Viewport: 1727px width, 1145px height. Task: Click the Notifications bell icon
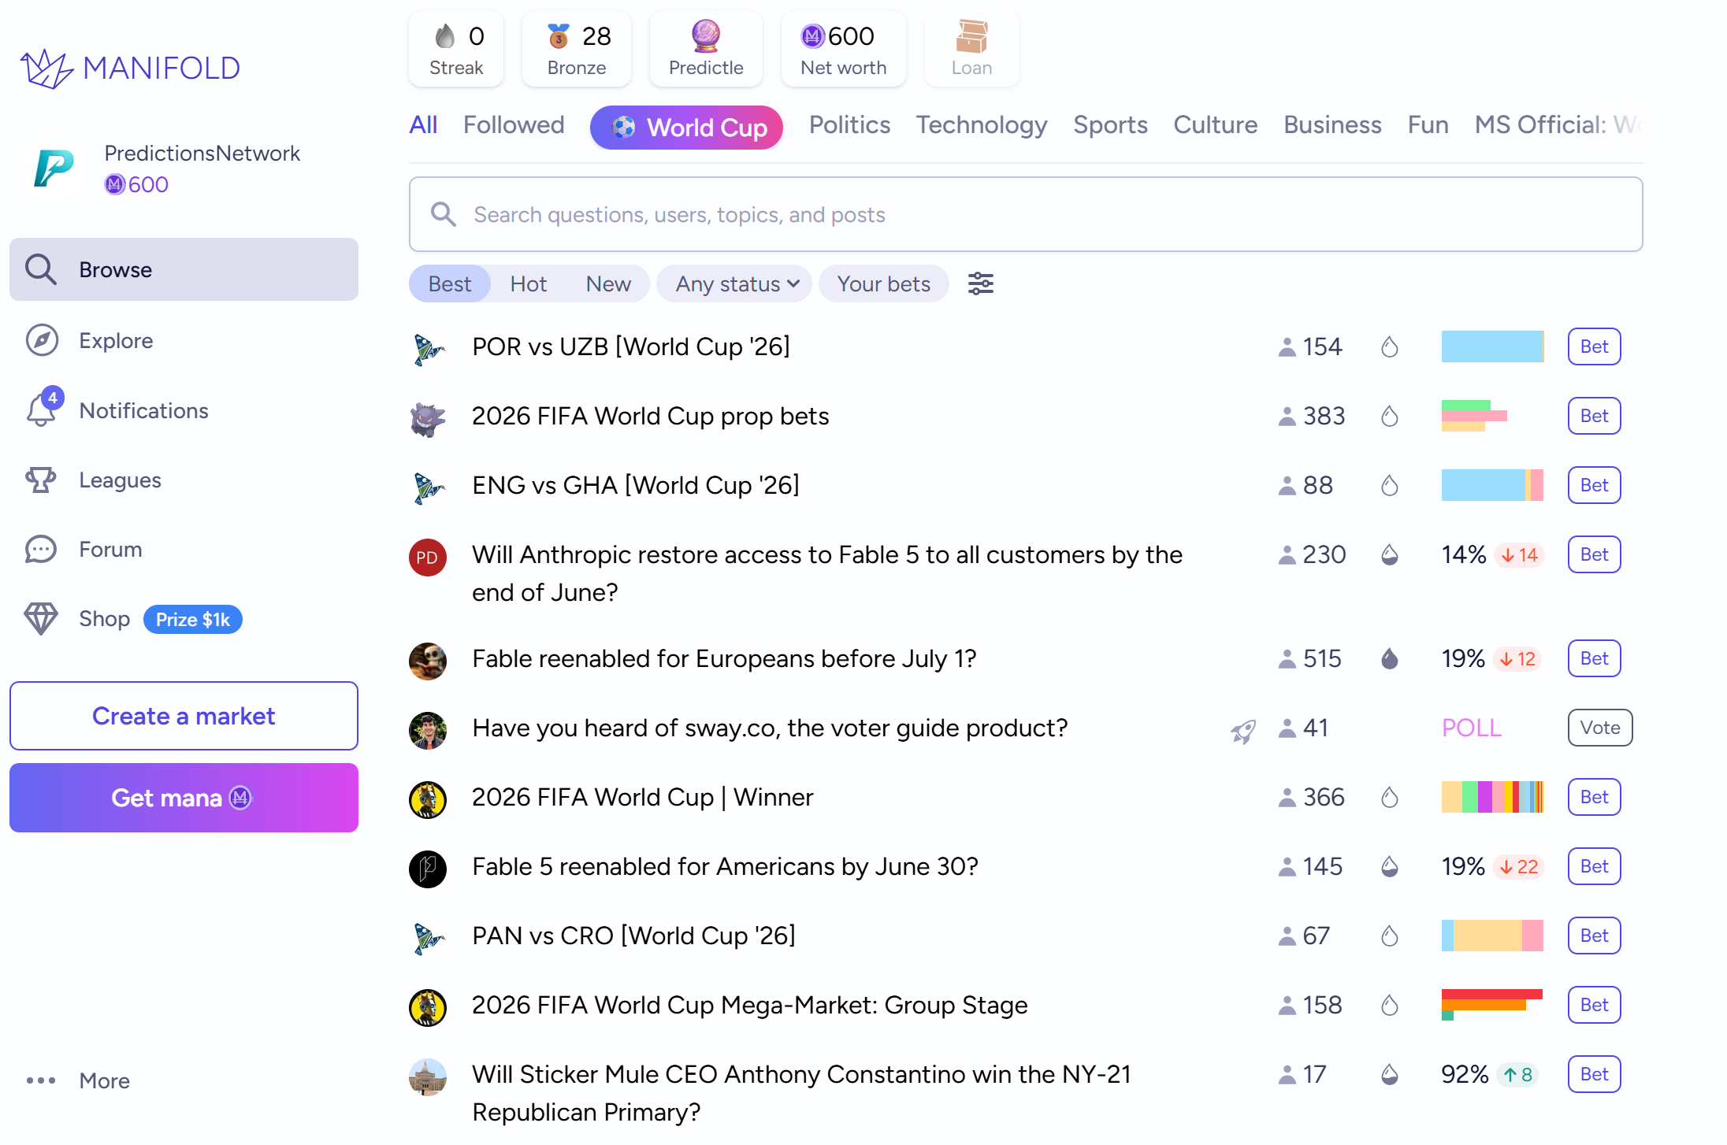pyautogui.click(x=42, y=409)
